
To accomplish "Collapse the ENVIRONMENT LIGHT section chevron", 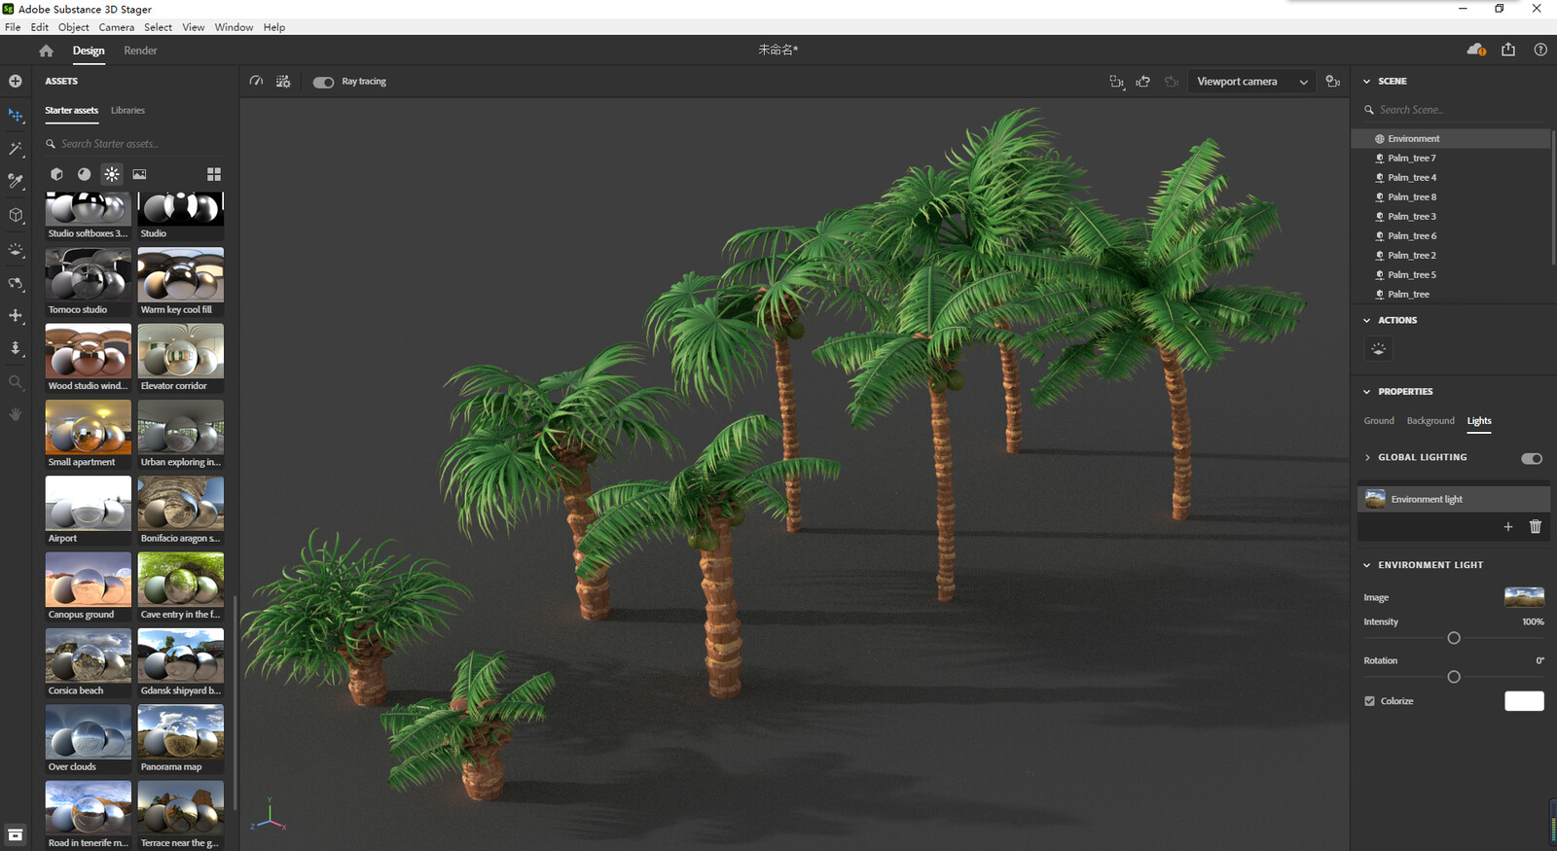I will coord(1366,565).
